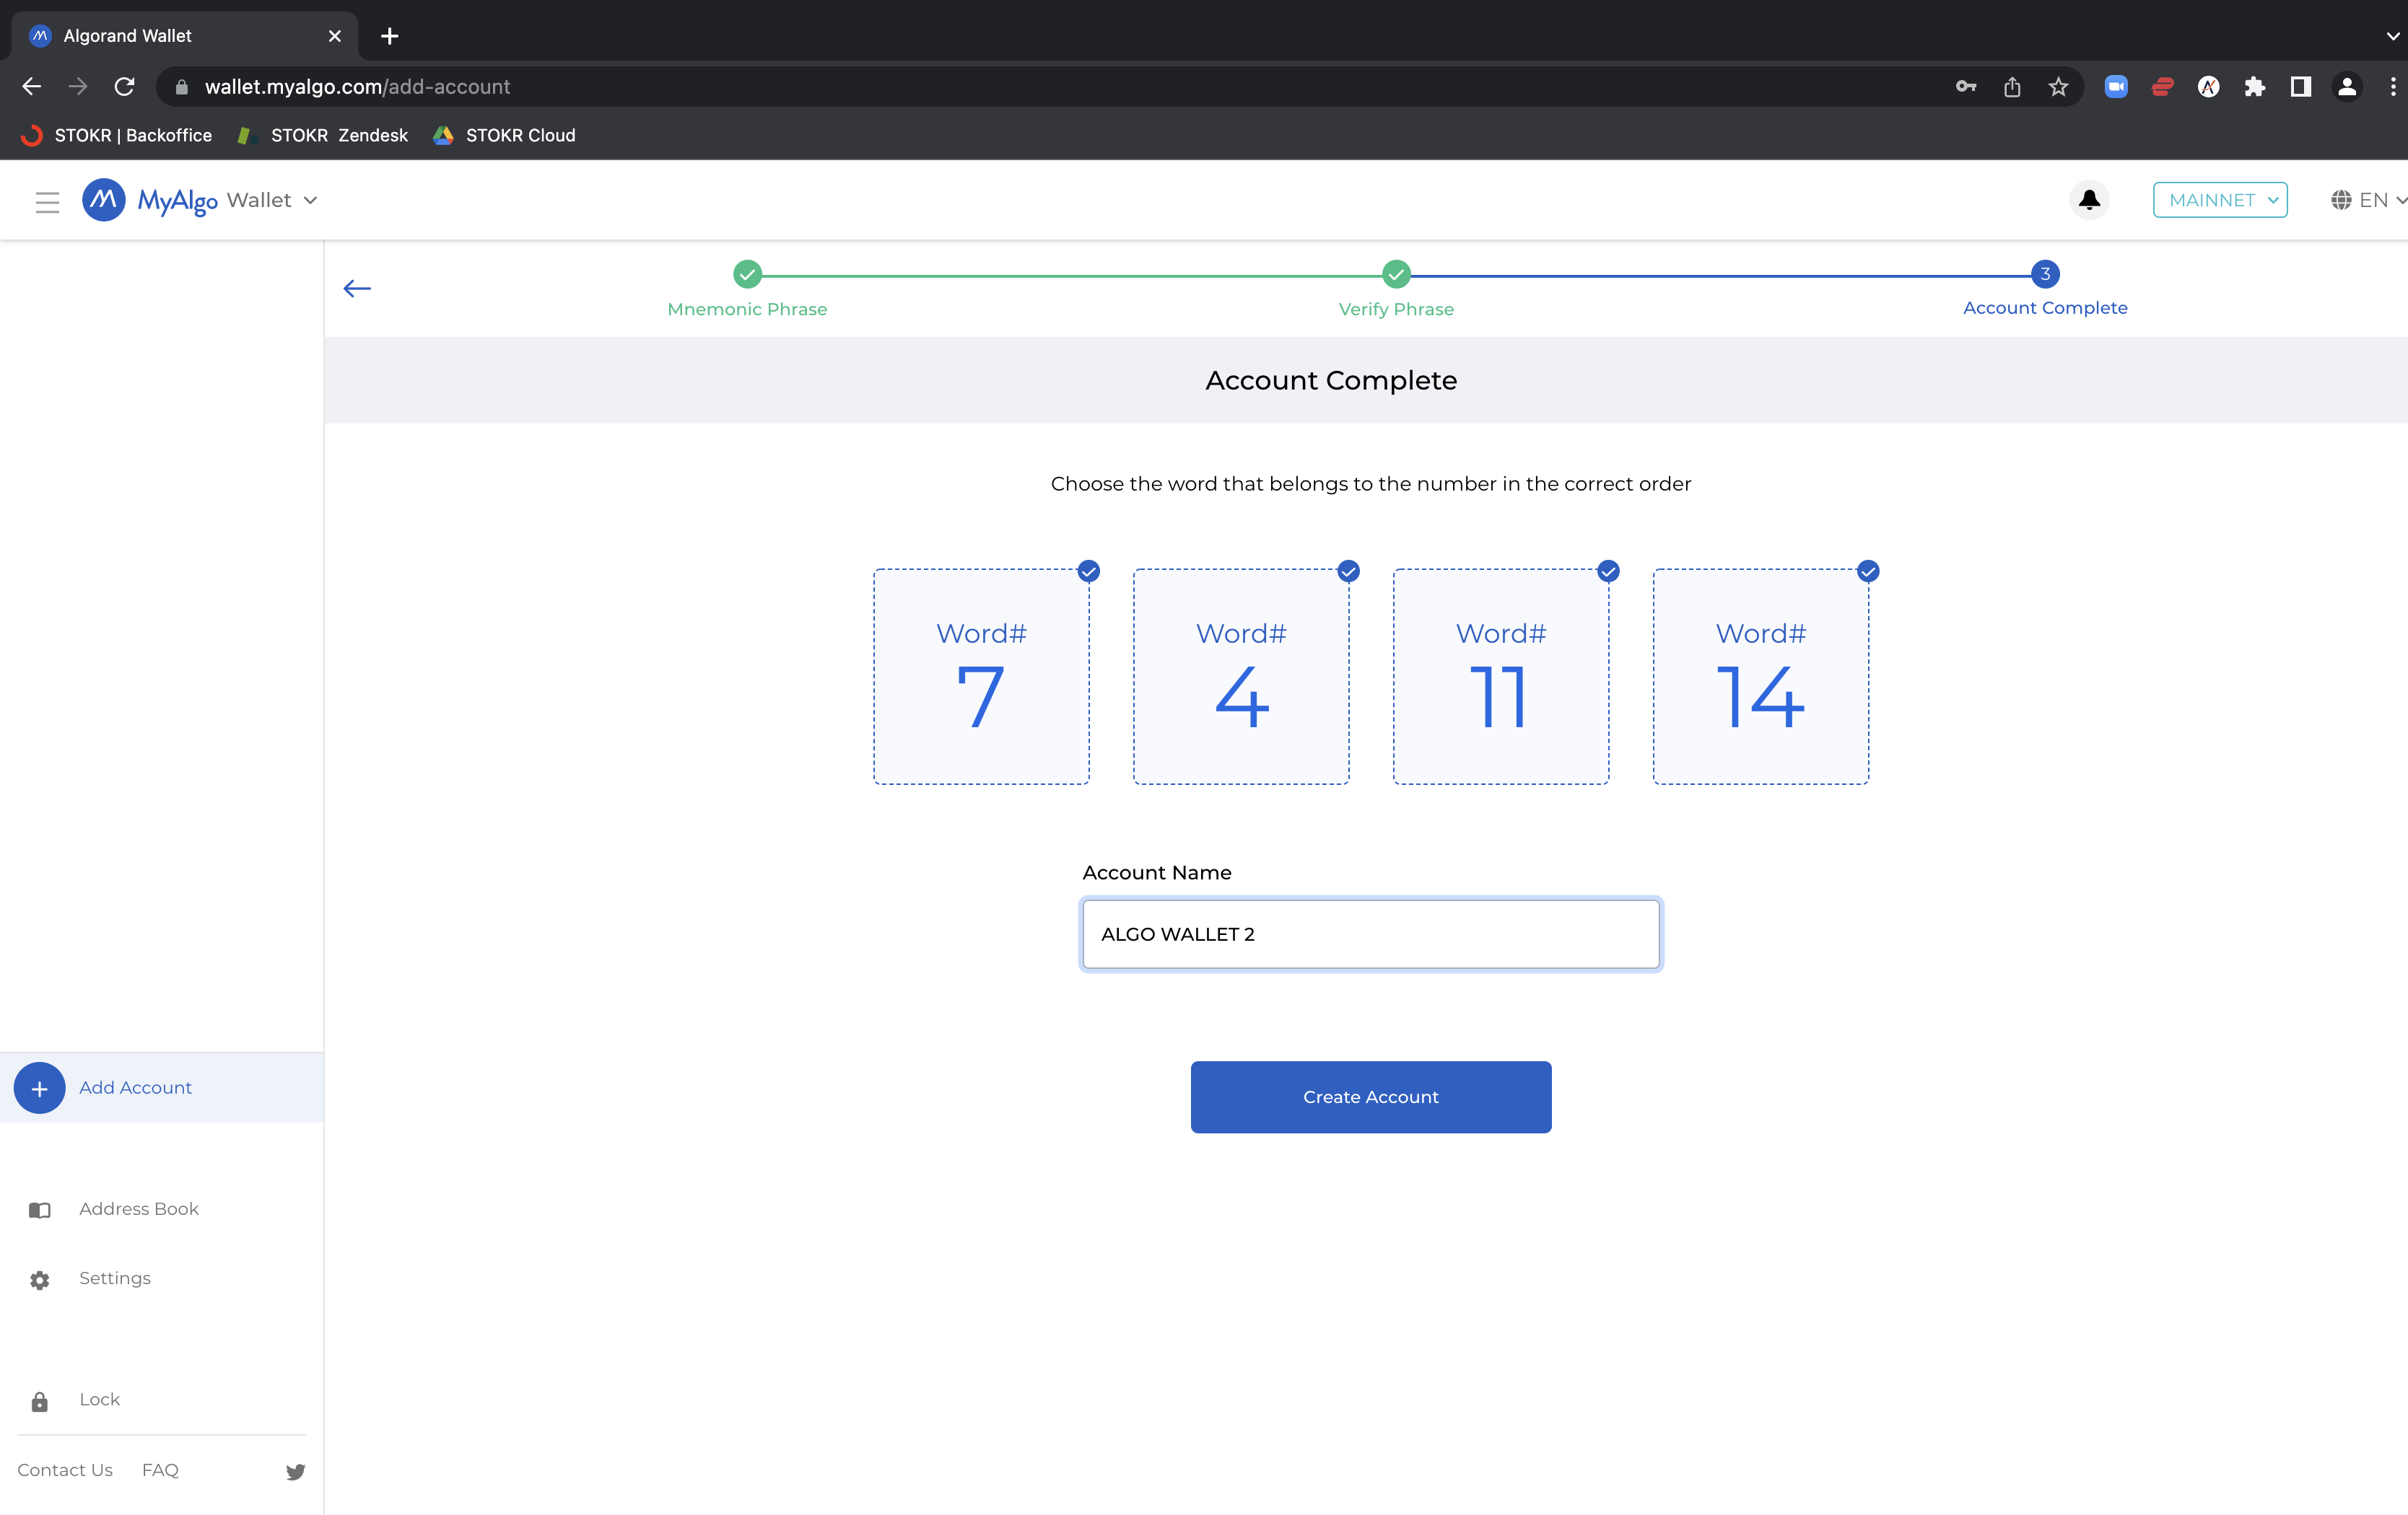Click the browser forward button
Screen dimensions: 2408x1515
pyautogui.click(x=78, y=87)
